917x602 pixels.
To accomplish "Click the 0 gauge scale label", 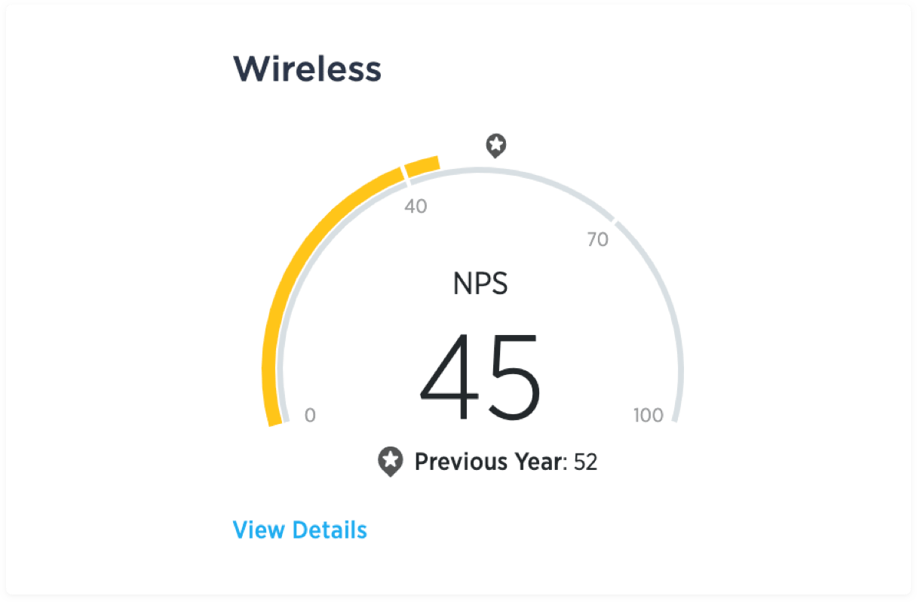I will (x=310, y=415).
